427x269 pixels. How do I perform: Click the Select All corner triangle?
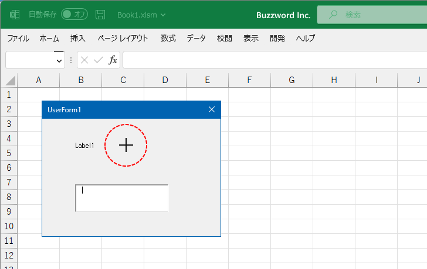point(10,81)
